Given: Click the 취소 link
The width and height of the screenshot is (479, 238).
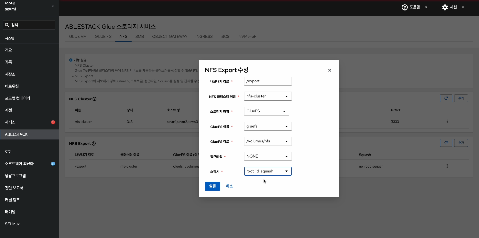Looking at the screenshot, I should [x=229, y=186].
